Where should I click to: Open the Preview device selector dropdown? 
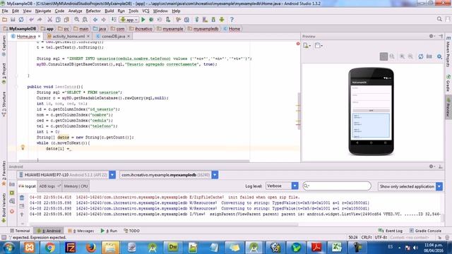click(x=319, y=45)
